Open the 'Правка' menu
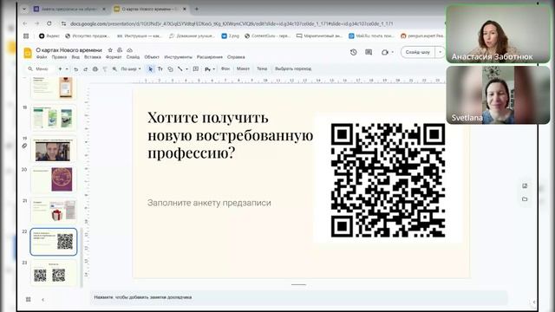 coord(59,57)
